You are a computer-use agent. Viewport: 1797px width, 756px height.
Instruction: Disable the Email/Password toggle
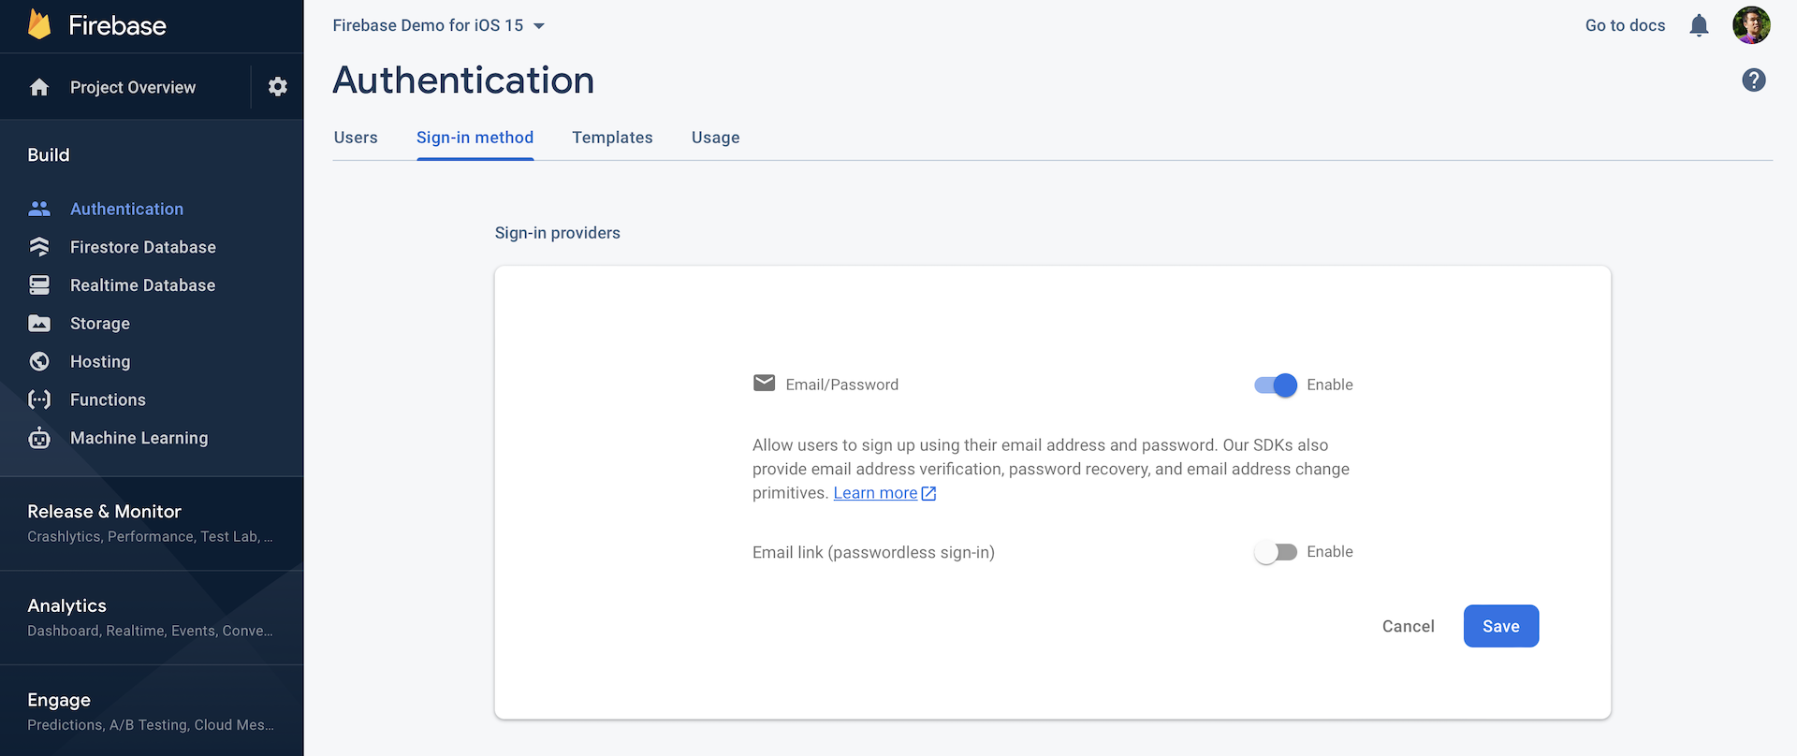coord(1275,385)
